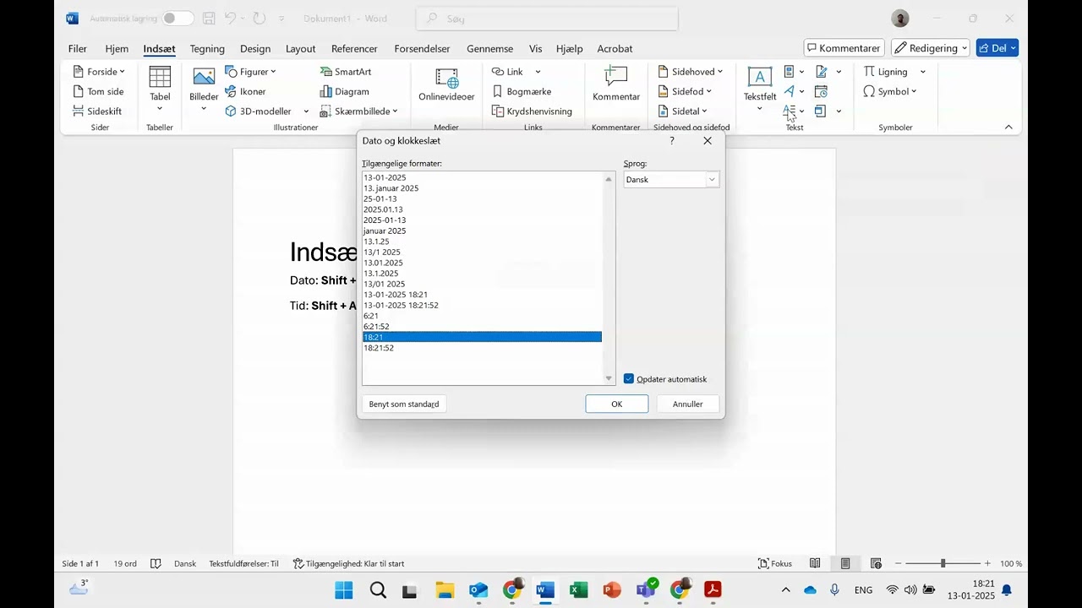Open Outlook from the taskbar
The width and height of the screenshot is (1082, 608).
point(478,589)
